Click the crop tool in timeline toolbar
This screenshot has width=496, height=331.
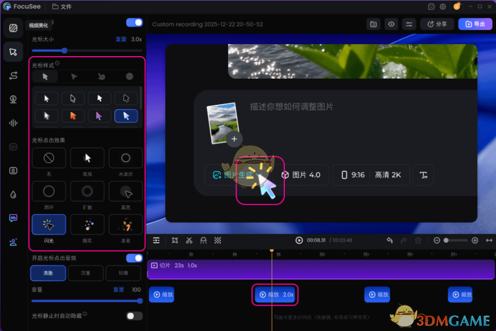point(175,240)
